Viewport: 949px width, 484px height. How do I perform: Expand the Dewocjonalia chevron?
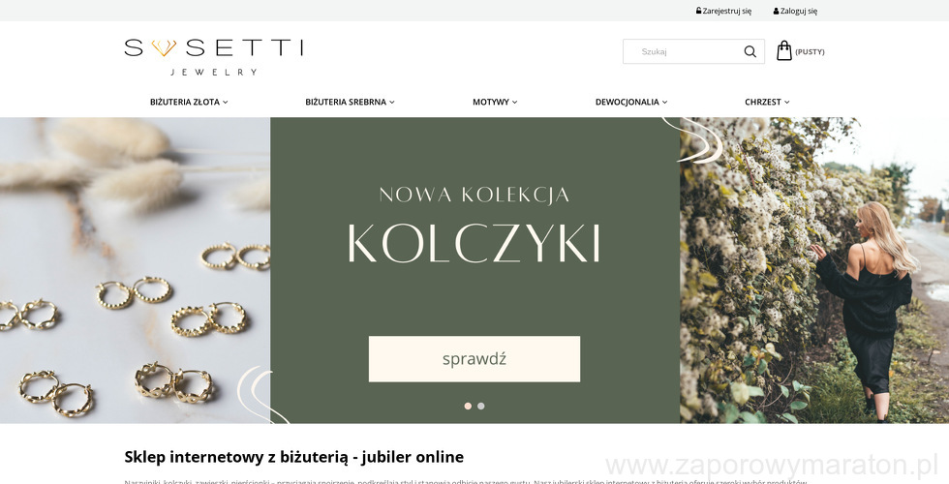click(664, 103)
